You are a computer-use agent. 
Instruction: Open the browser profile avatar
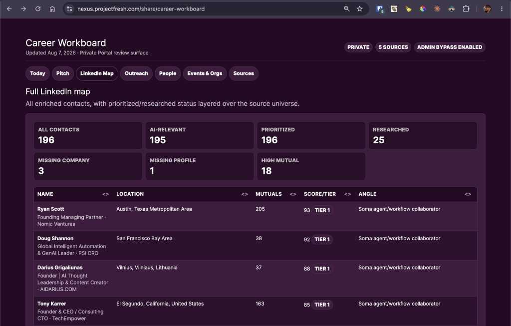click(487, 9)
